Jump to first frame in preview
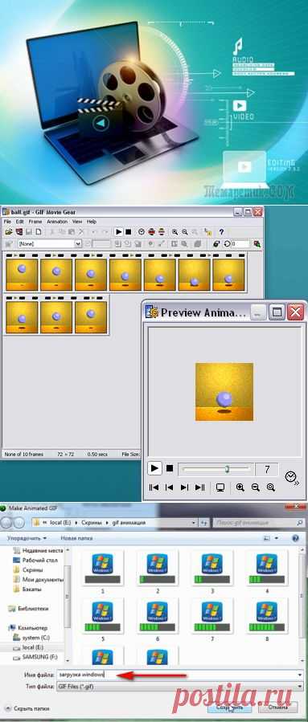Viewport: 308px width, 722px height. [x=154, y=487]
